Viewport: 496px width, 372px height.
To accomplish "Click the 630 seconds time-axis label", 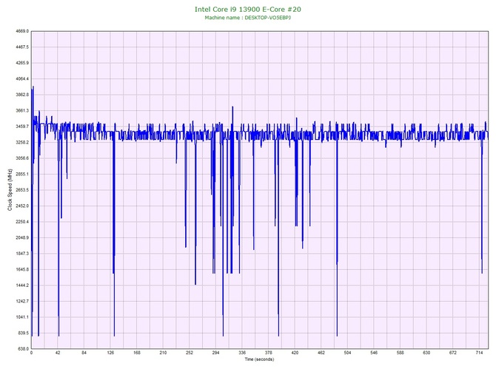I will click(x=426, y=353).
